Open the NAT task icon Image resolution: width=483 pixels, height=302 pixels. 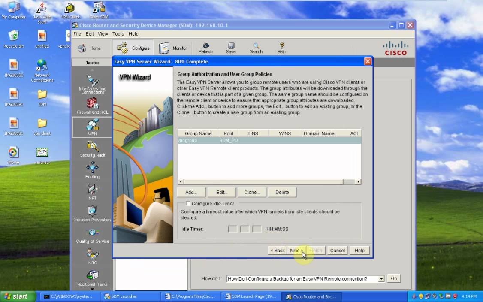(92, 192)
